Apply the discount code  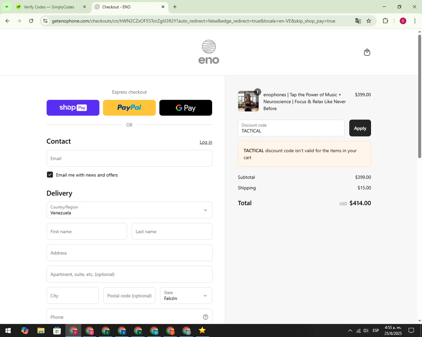(x=360, y=128)
